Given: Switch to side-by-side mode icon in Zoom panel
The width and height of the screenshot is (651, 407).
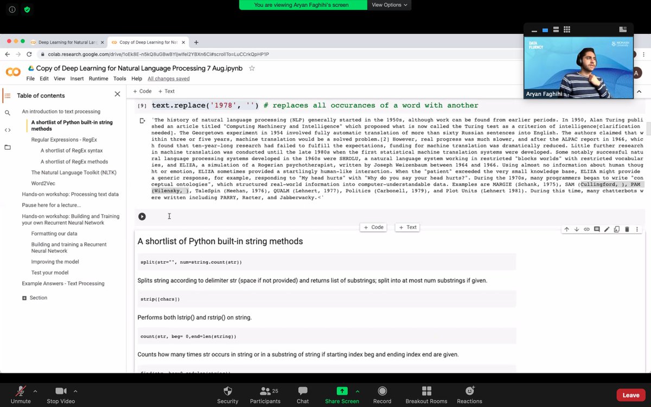Looking at the screenshot, I should [x=623, y=29].
